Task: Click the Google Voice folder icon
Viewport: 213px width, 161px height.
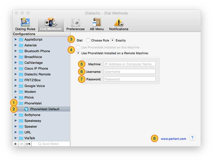Action: [21, 86]
